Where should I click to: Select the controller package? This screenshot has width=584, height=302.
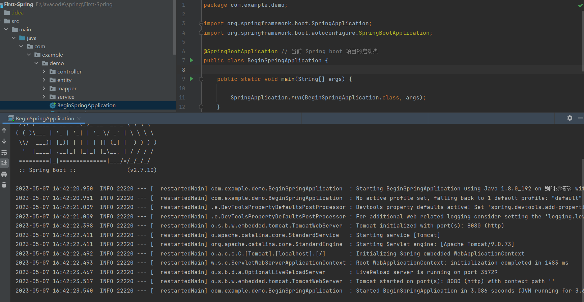pyautogui.click(x=66, y=72)
